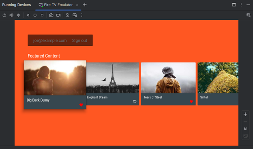
Task: Lower the emulator volume with volume down
Action: click(x=18, y=15)
